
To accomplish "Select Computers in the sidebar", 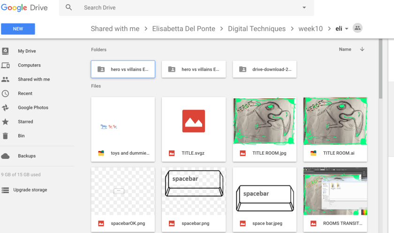I will [29, 65].
